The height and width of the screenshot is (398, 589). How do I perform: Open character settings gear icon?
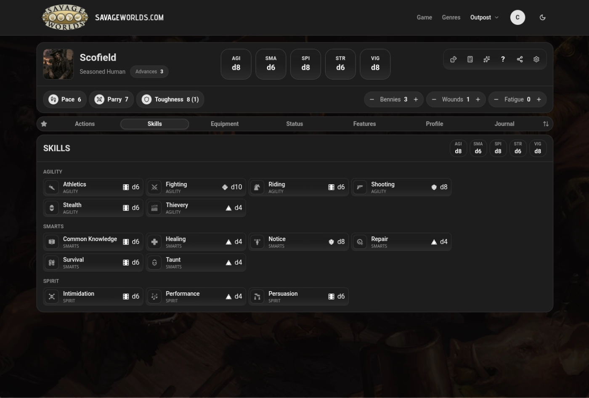click(536, 59)
